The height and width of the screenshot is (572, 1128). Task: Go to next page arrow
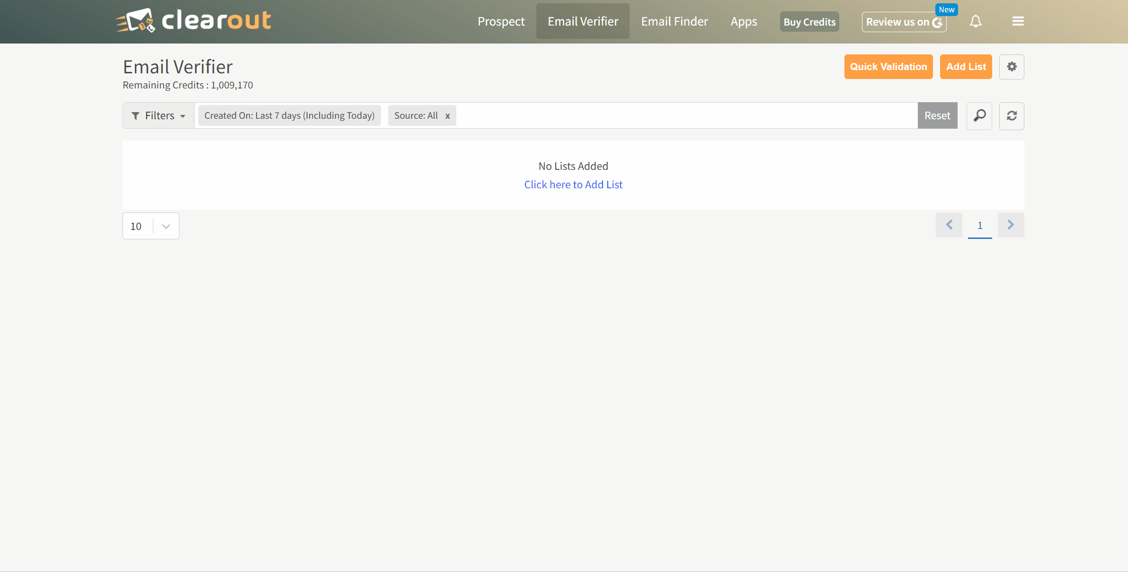[1011, 225]
